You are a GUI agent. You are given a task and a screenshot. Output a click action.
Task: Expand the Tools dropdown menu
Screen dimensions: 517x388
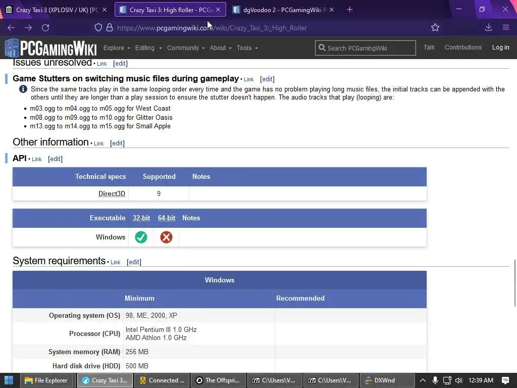[x=247, y=48]
